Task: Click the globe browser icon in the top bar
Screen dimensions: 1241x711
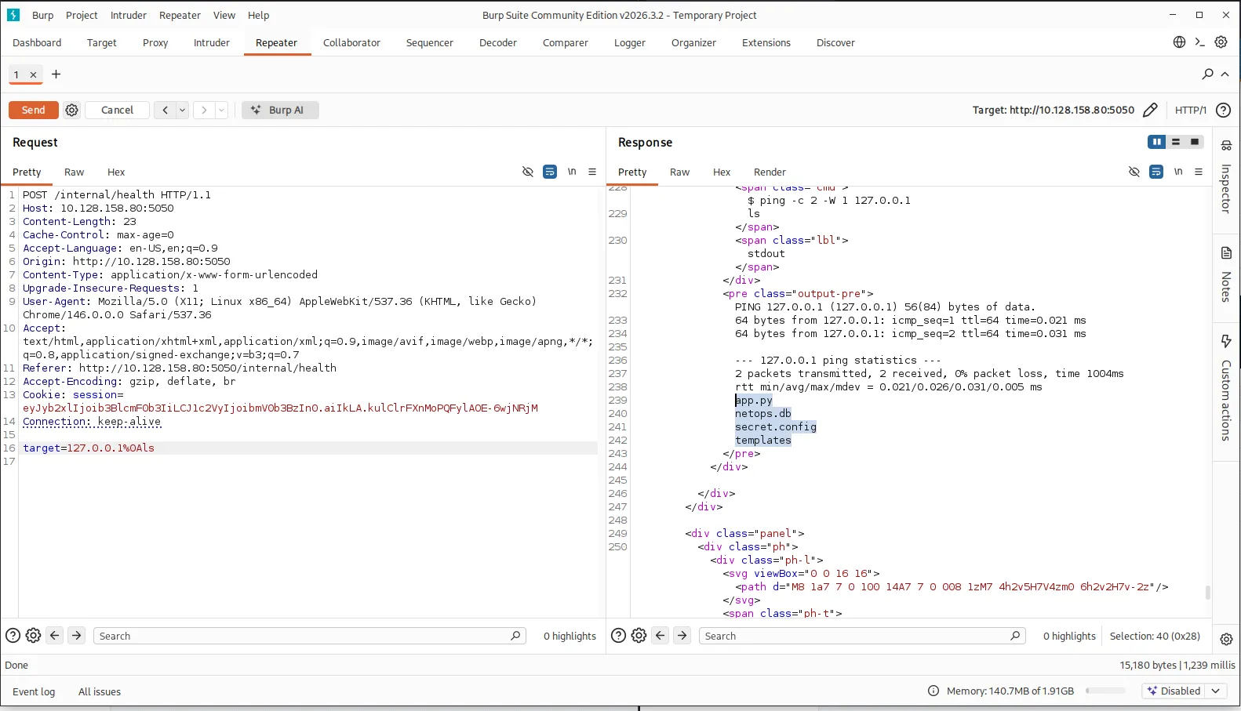Action: pos(1179,42)
